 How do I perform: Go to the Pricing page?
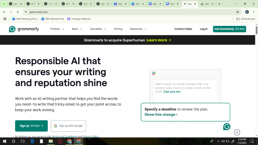coord(118,29)
